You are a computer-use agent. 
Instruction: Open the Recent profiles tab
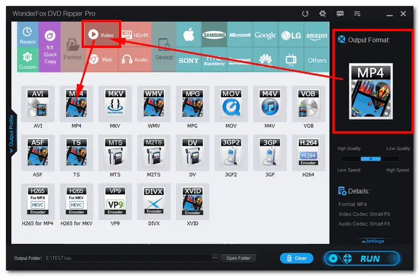[x=26, y=35]
